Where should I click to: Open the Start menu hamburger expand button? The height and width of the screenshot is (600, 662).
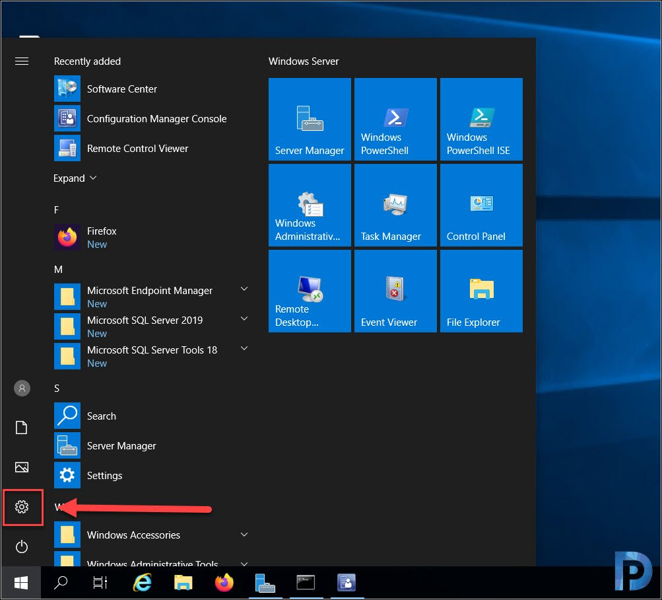[x=22, y=61]
